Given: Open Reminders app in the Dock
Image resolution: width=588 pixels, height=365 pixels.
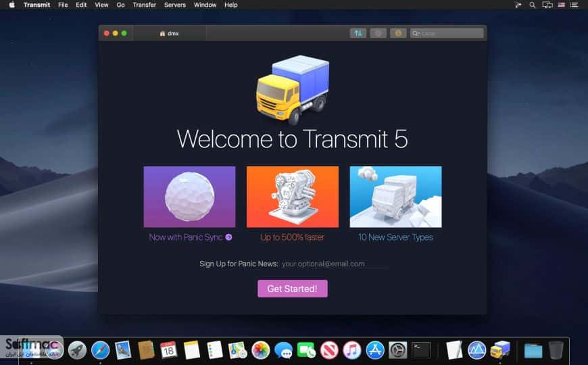Looking at the screenshot, I should click(214, 350).
